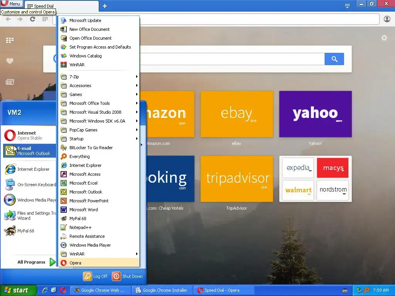Open Speed Dial grid icon in toolbar

45,19
